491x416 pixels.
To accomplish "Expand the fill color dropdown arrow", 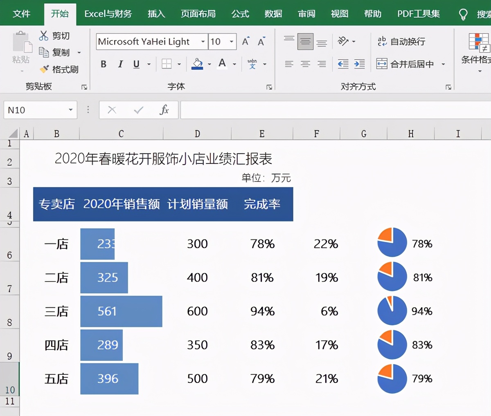I will pos(209,64).
